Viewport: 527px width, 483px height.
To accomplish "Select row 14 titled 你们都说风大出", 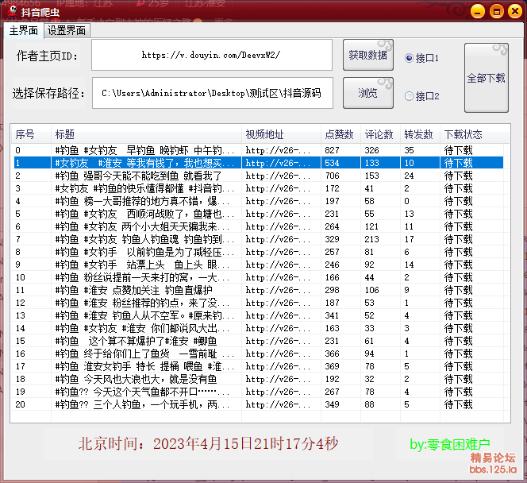I will [x=259, y=328].
